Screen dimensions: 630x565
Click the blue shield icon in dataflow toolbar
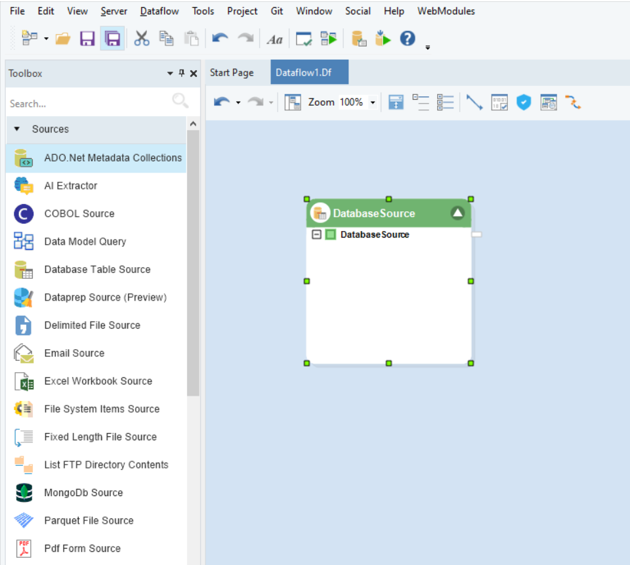(x=523, y=102)
